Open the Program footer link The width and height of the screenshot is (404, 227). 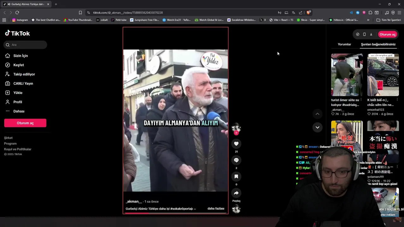point(10,143)
